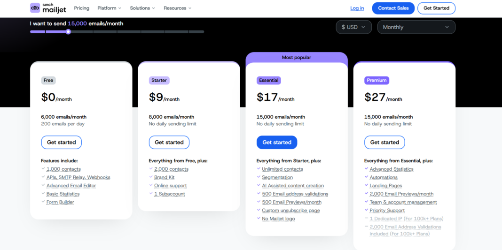Click Get started on Starter plan

click(x=169, y=143)
